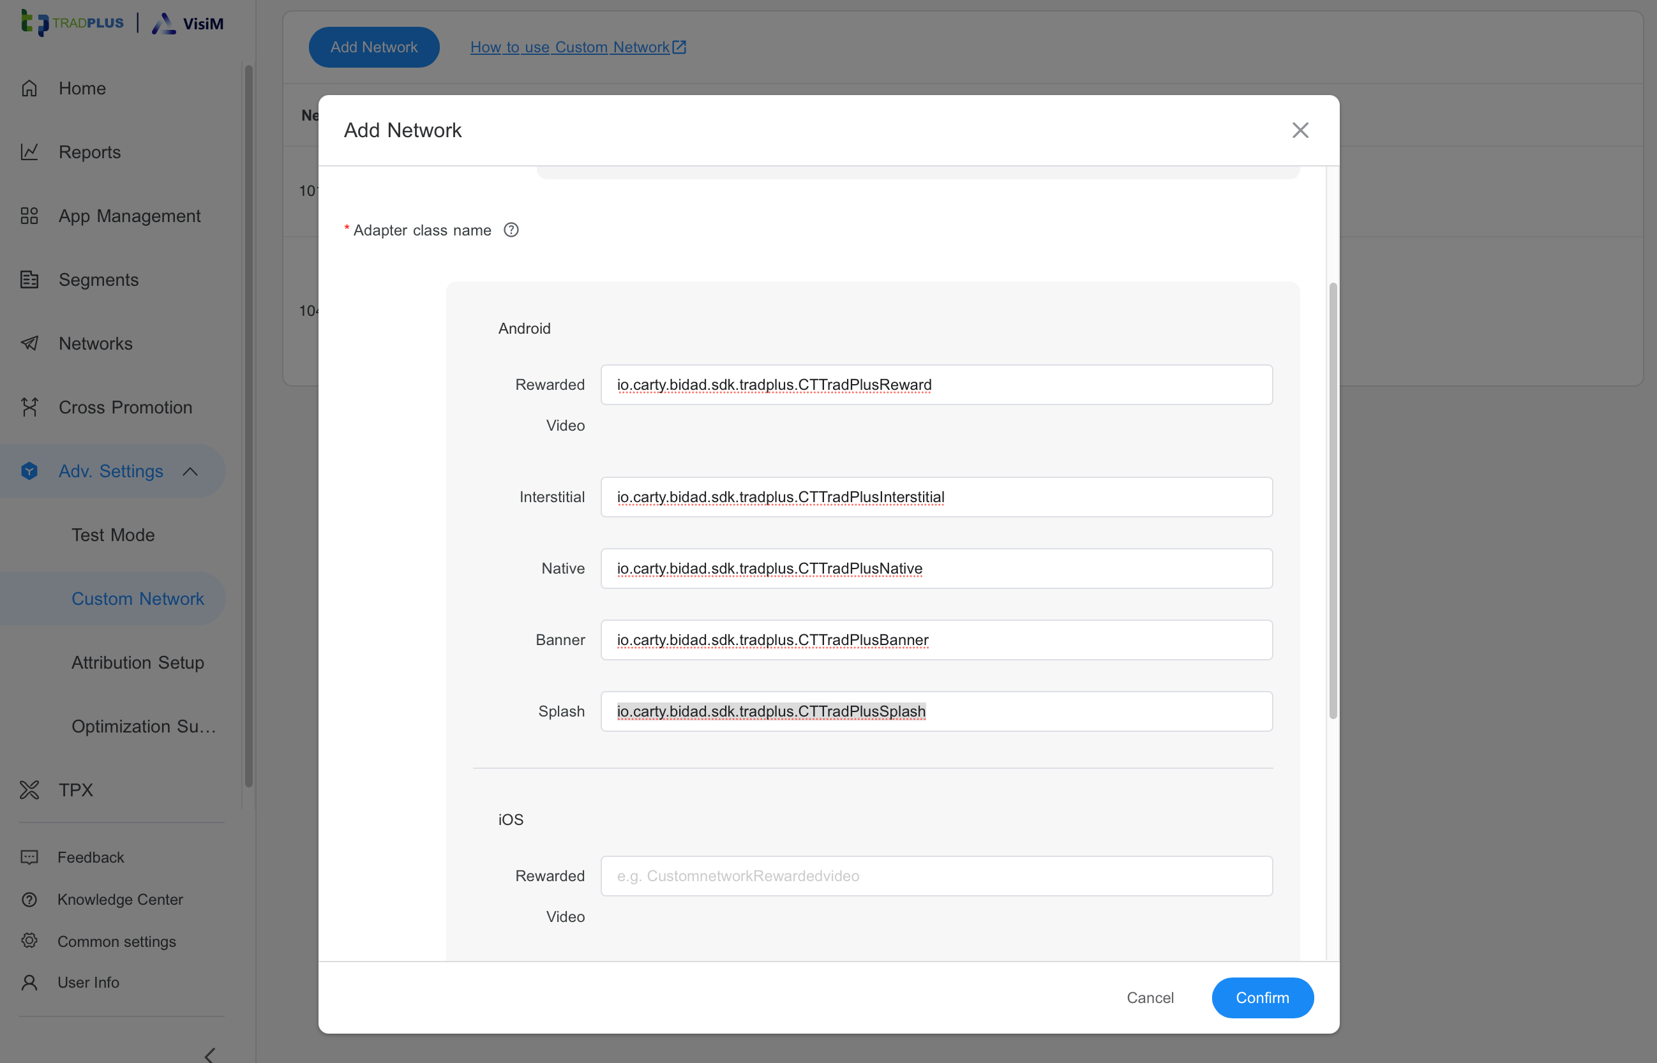Viewport: 1657px width, 1063px height.
Task: Collapse the Adv. Settings submenu chevron
Action: (191, 472)
